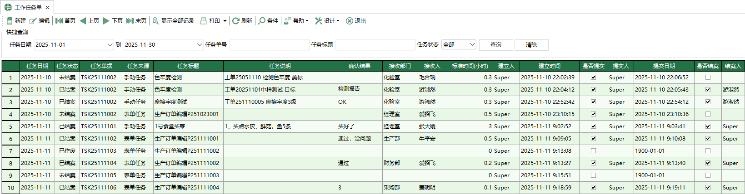Click the 刷新 (Refresh) icon
This screenshot has height=194, width=745.
[236, 21]
